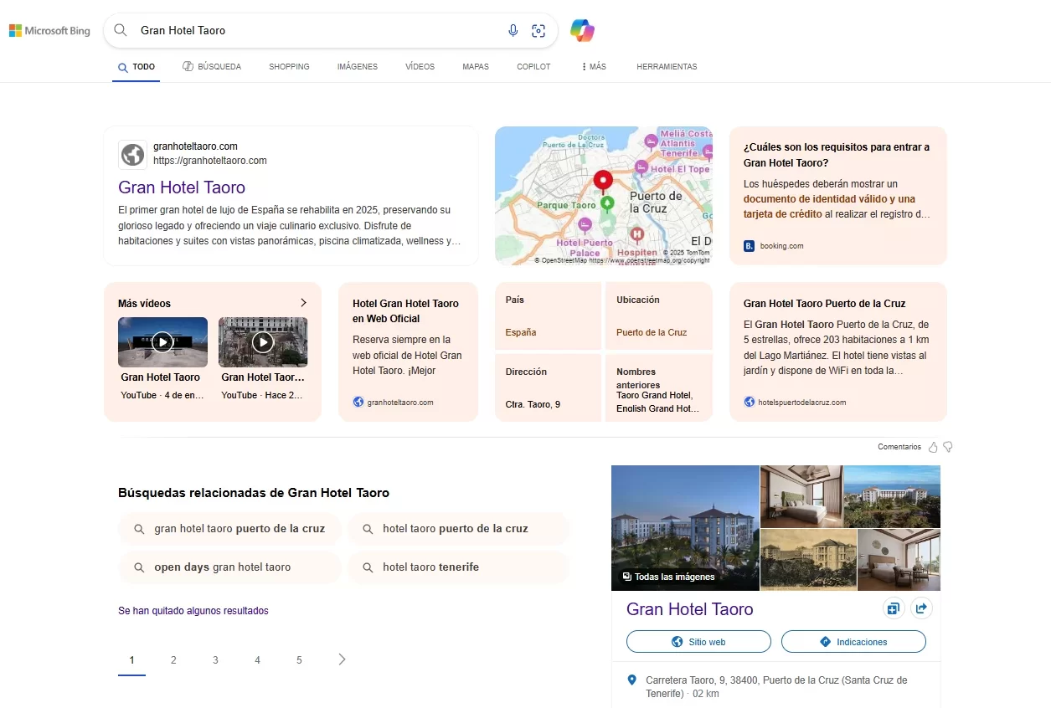Go to results page 3
The height and width of the screenshot is (708, 1051).
pyautogui.click(x=215, y=660)
